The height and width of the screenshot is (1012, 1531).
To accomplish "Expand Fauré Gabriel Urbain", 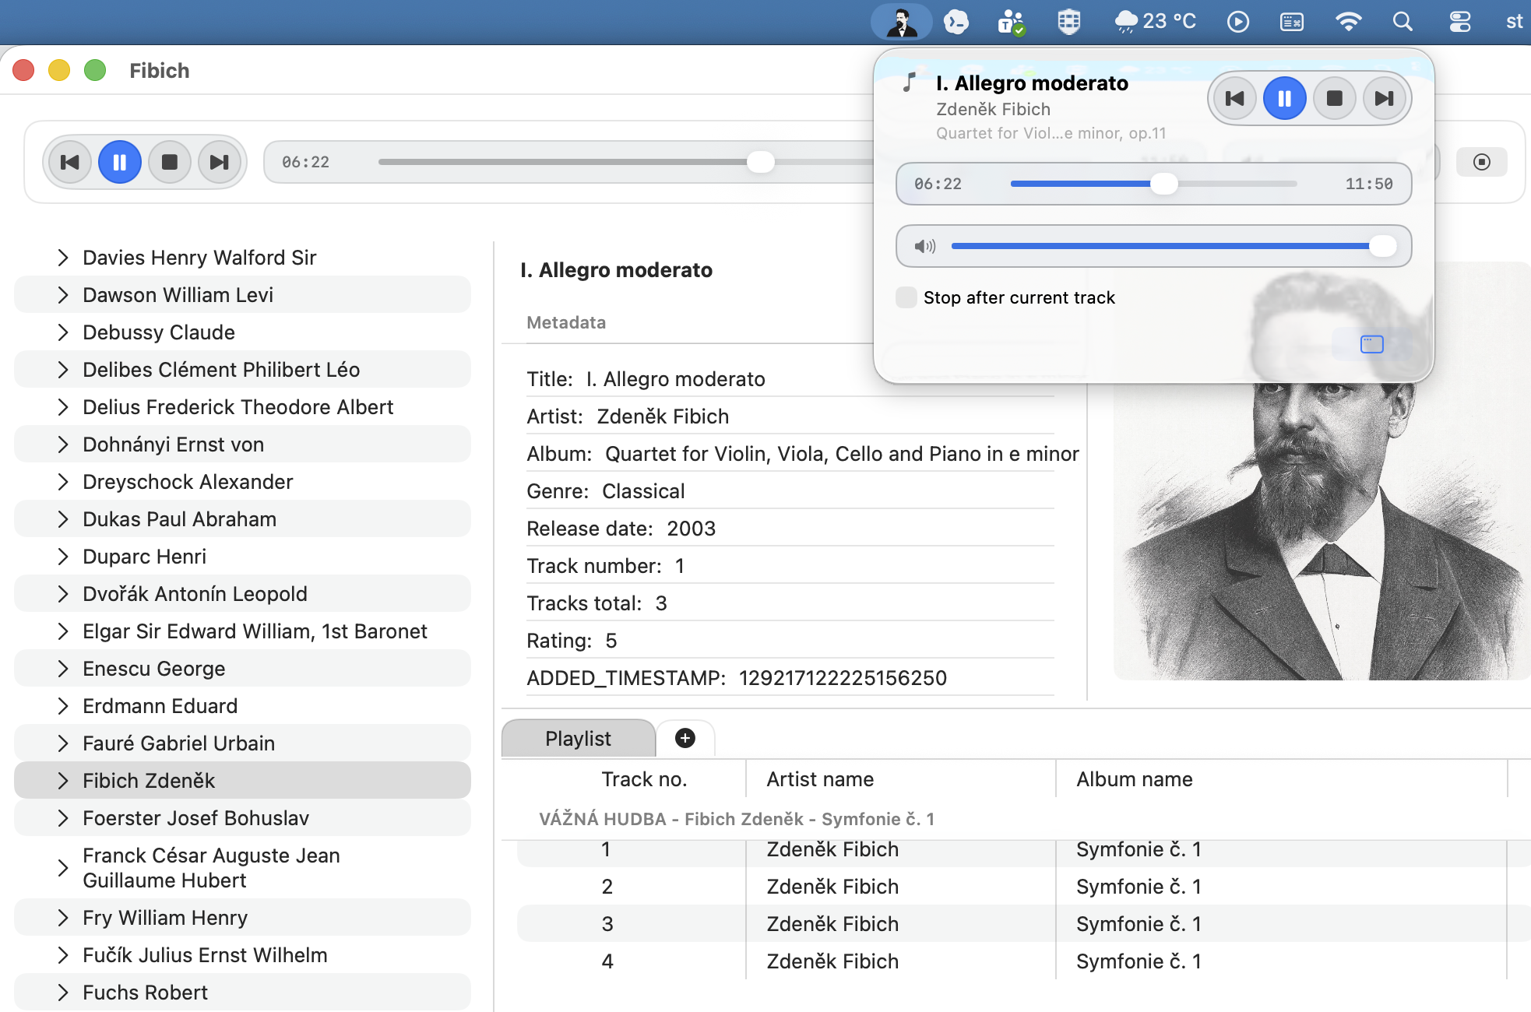I will pos(63,743).
